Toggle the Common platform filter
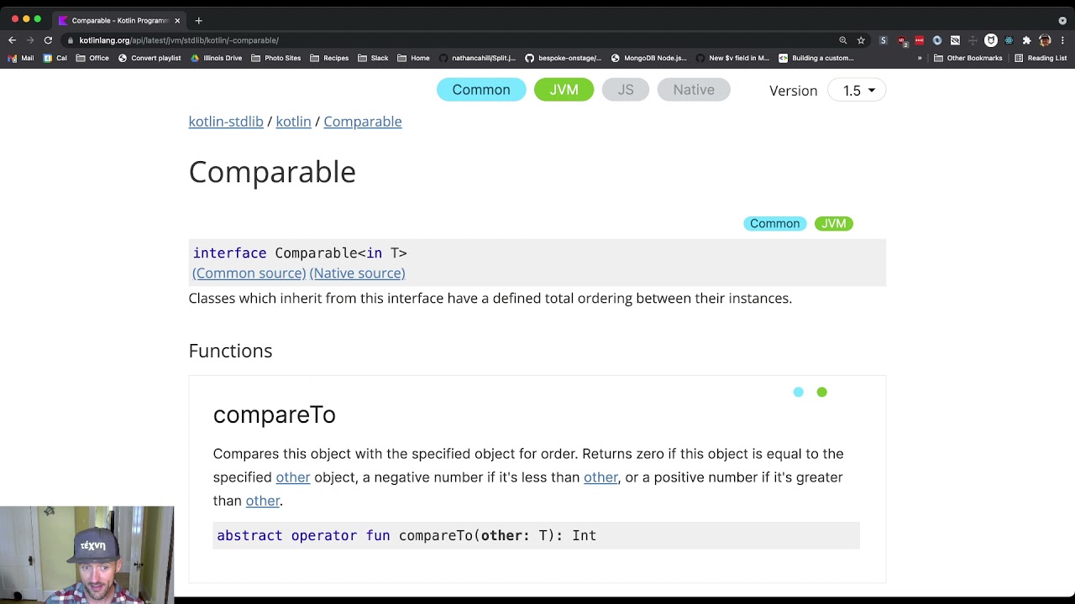Viewport: 1075px width, 604px height. tap(481, 90)
